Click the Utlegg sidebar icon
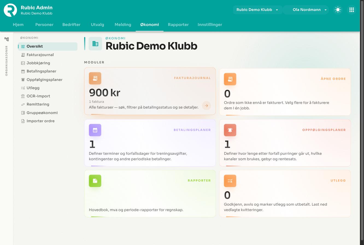This screenshot has width=364, height=245. (23, 88)
